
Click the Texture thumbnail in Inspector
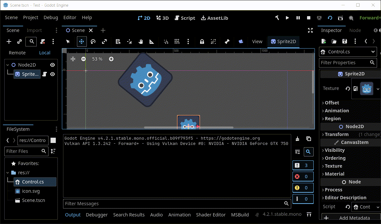click(x=366, y=89)
